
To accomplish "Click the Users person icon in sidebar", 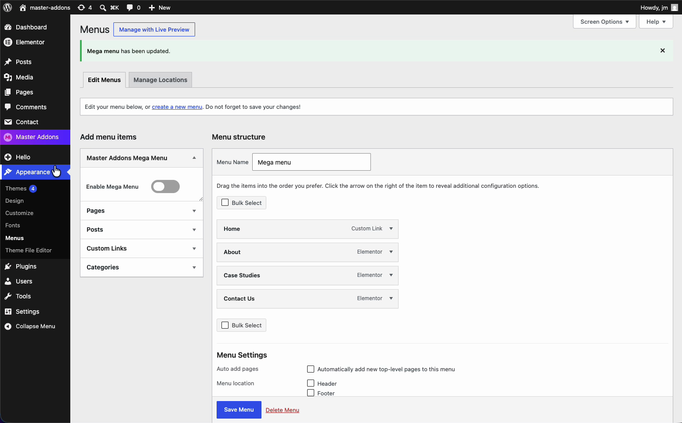I will coord(8,281).
